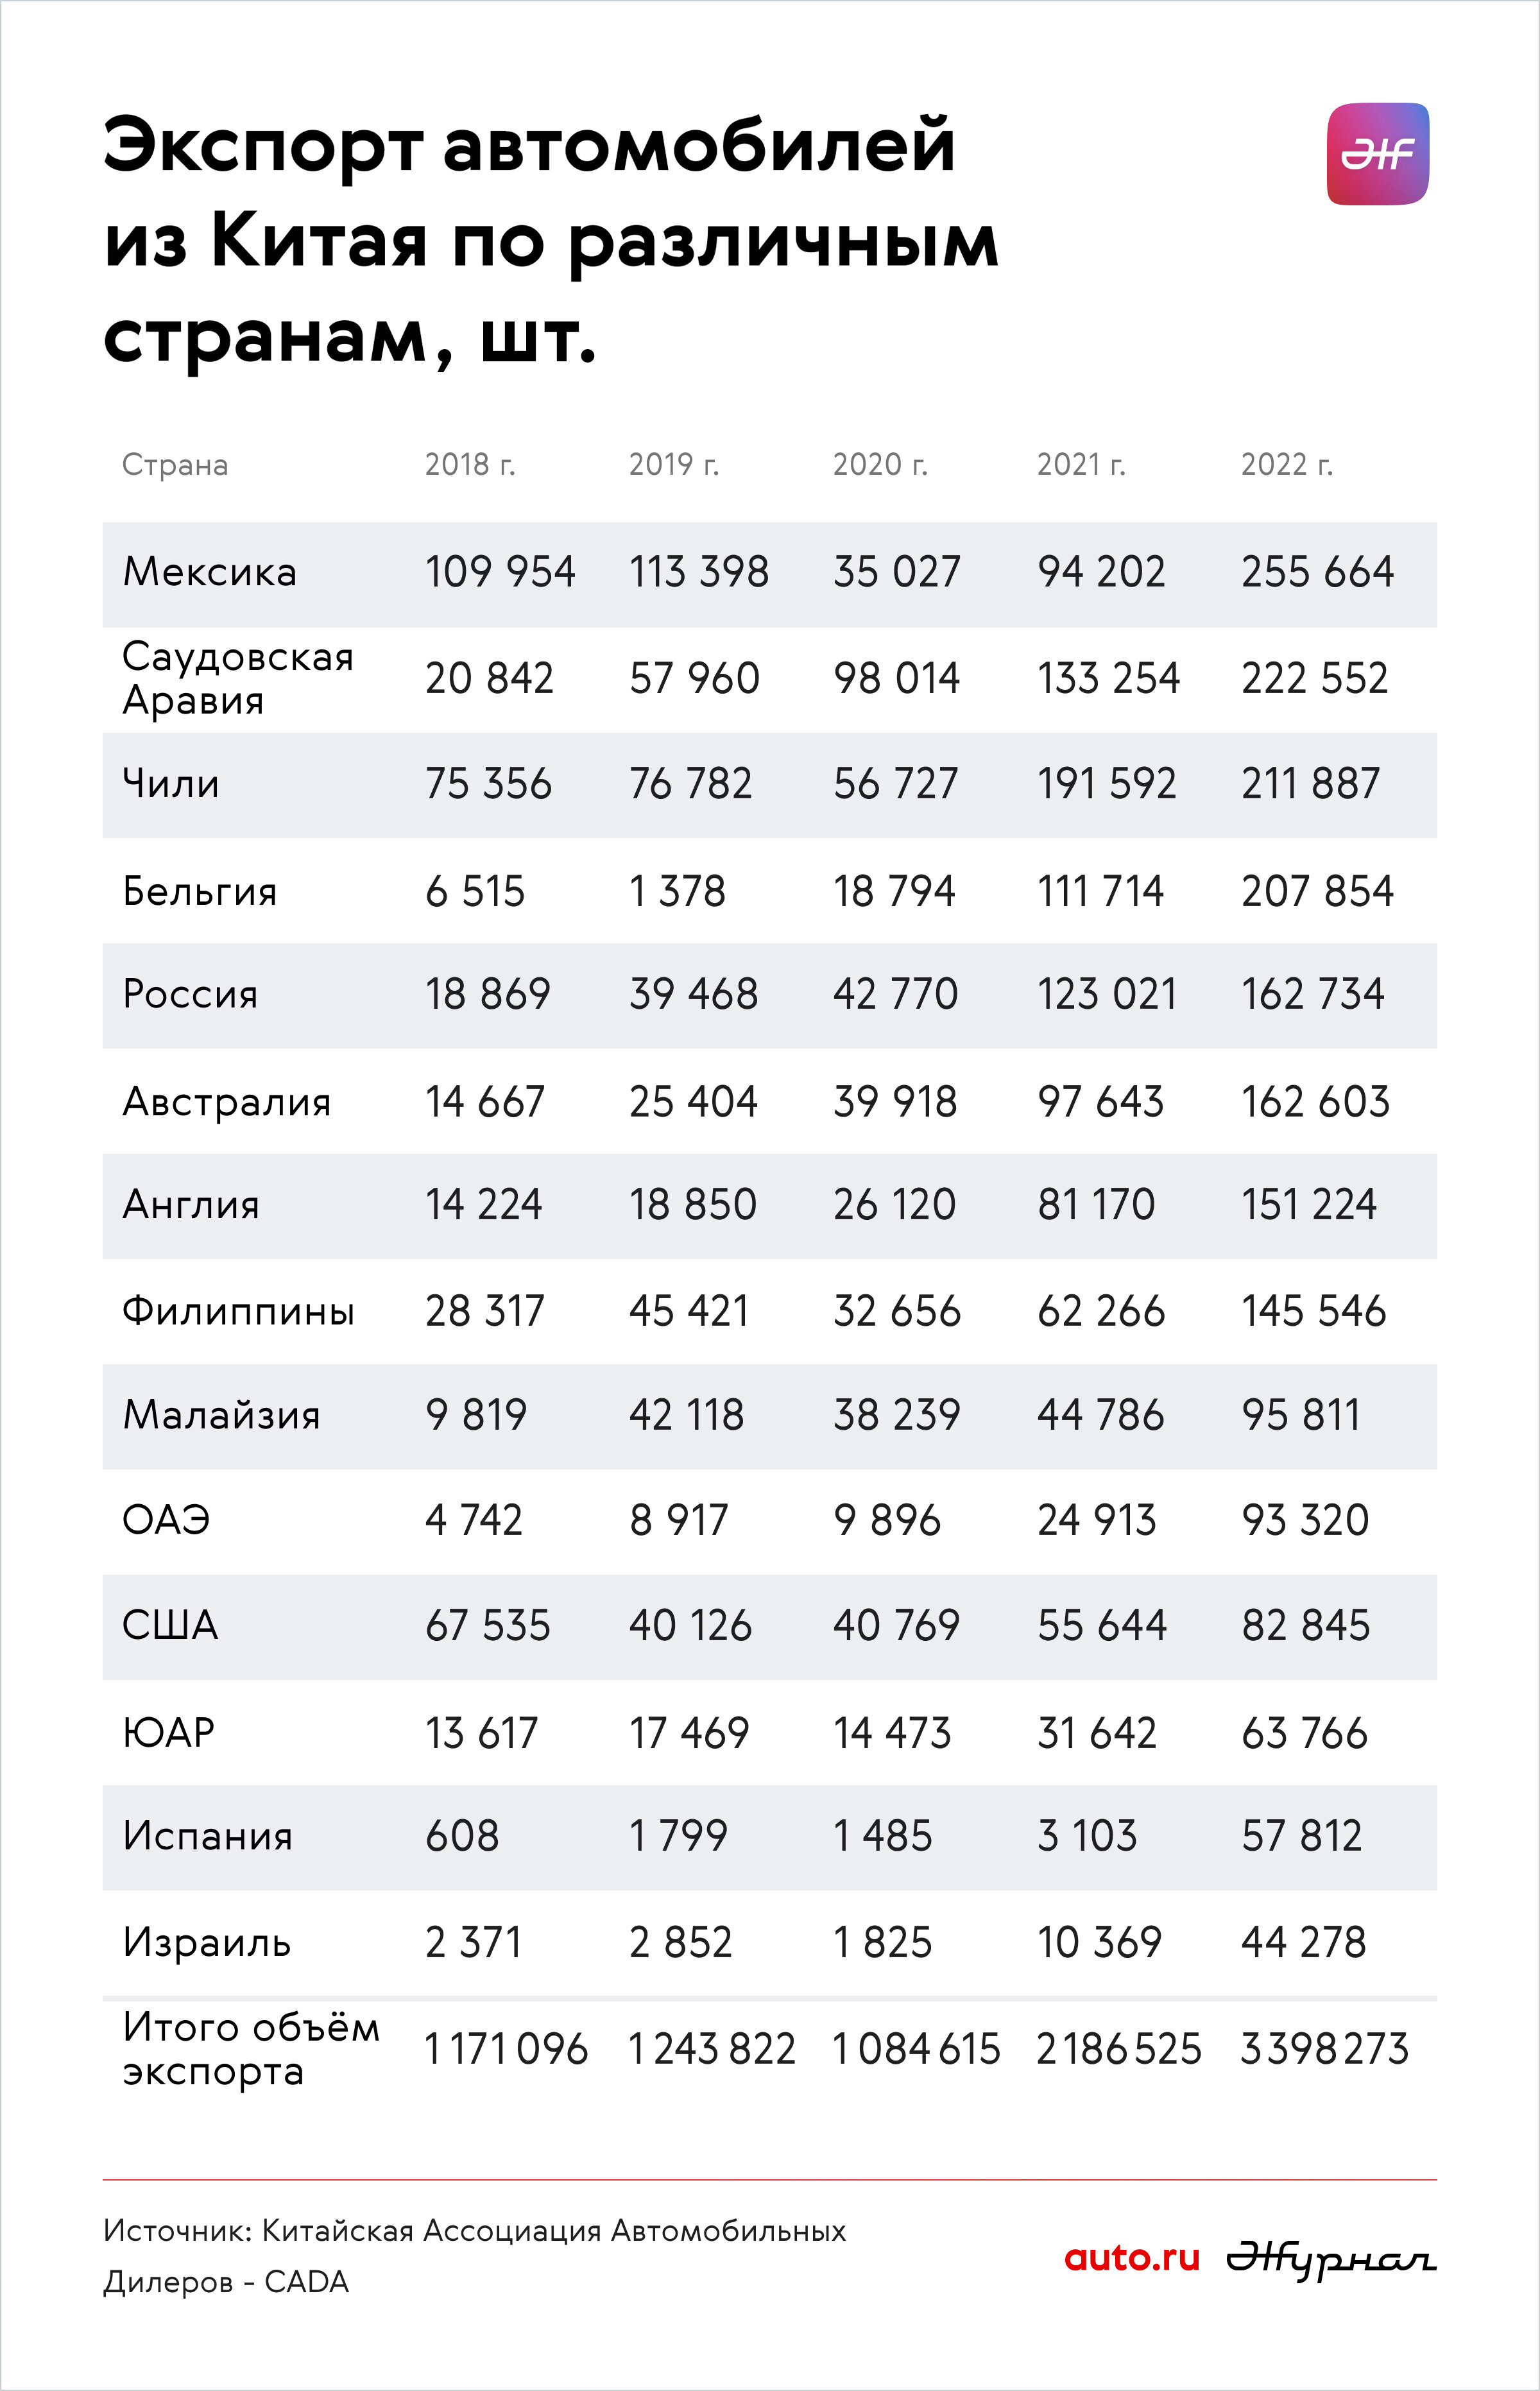
Task: Click the Израиль row label
Action: 206,1942
